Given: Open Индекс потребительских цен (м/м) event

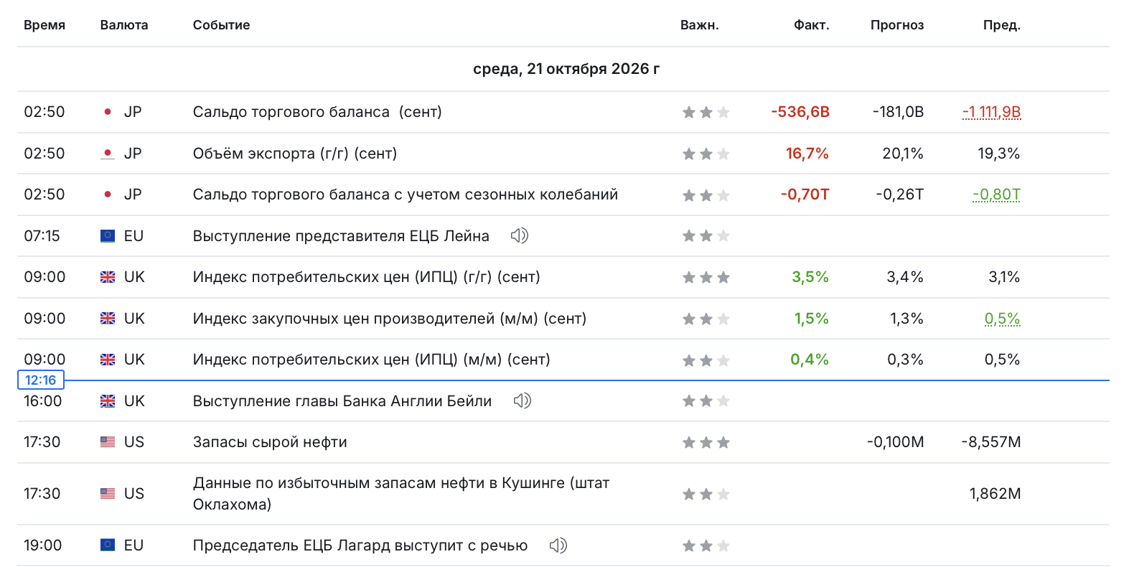Looking at the screenshot, I should click(372, 360).
